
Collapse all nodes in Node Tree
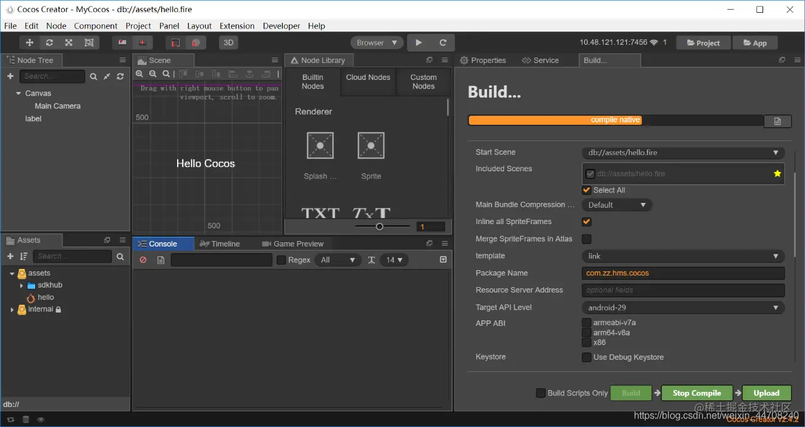[107, 76]
